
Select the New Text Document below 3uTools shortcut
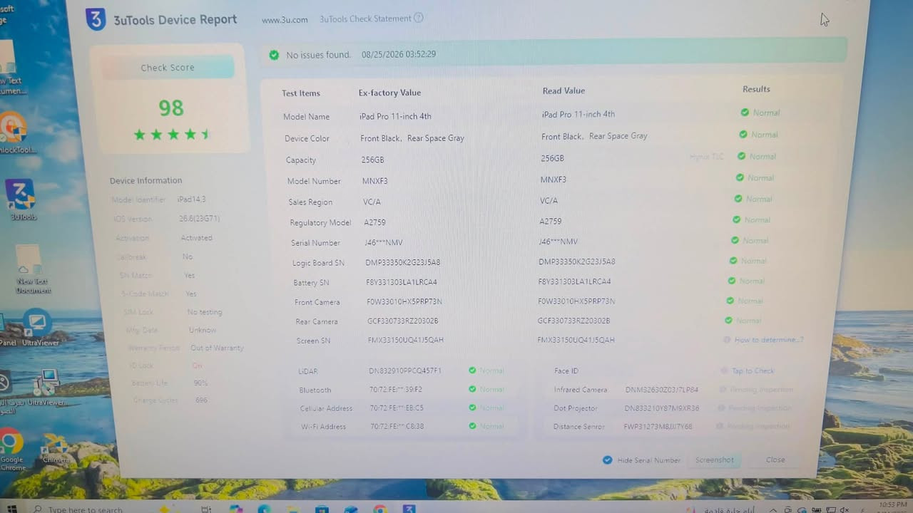[x=32, y=268]
